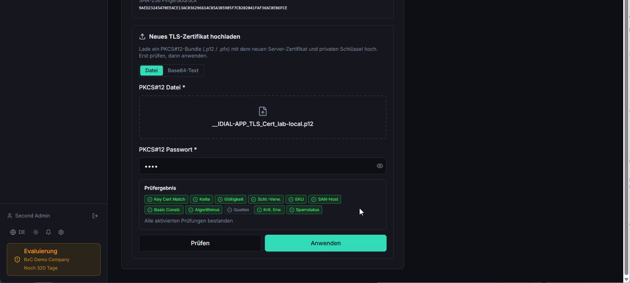This screenshot has height=283, width=630.
Task: Toggle the light/dark theme sun icon
Action: [x=36, y=232]
